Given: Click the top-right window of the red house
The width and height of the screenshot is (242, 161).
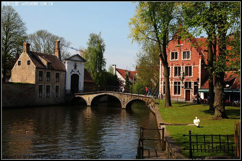Looking at the screenshot, I should click(x=186, y=55).
